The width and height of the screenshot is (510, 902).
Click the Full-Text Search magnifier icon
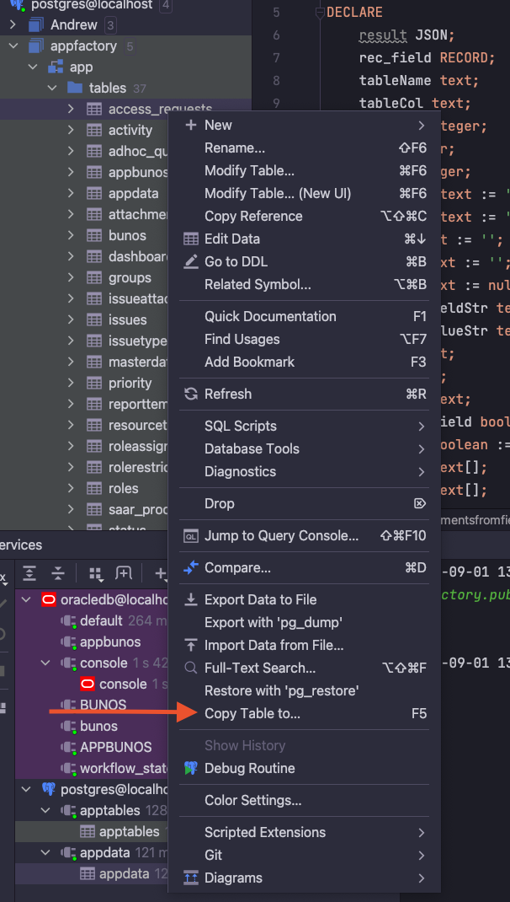[x=191, y=668]
